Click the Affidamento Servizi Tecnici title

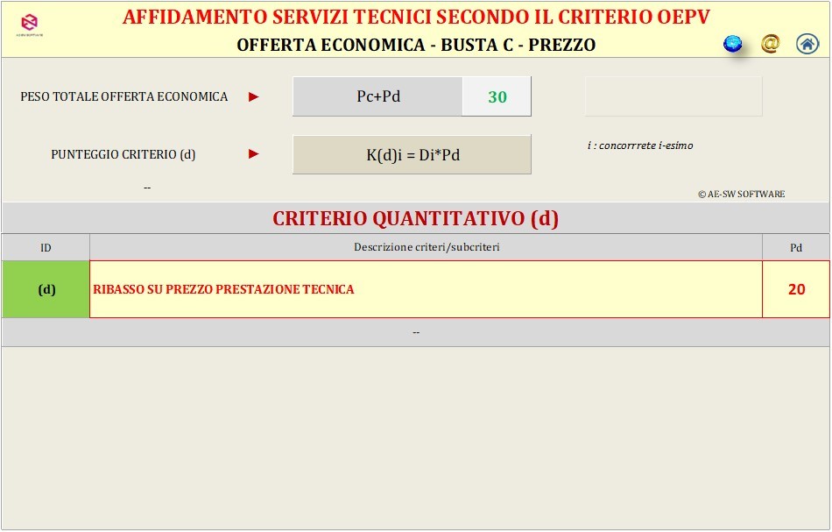click(415, 17)
